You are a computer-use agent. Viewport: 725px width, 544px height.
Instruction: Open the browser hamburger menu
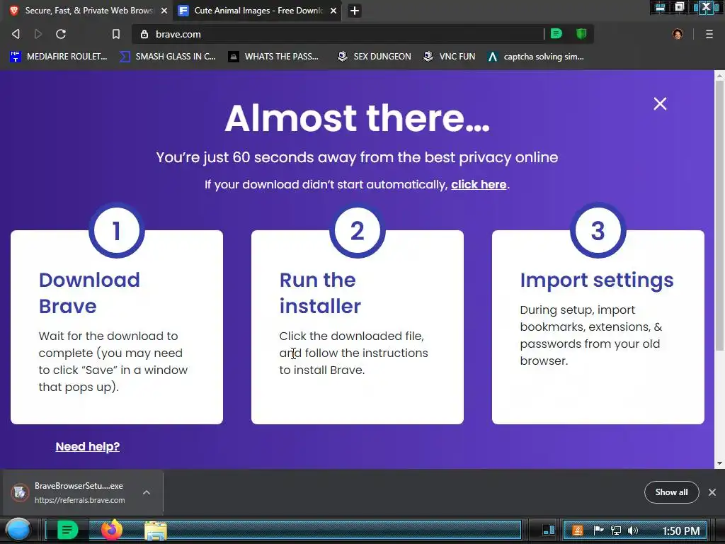point(709,34)
